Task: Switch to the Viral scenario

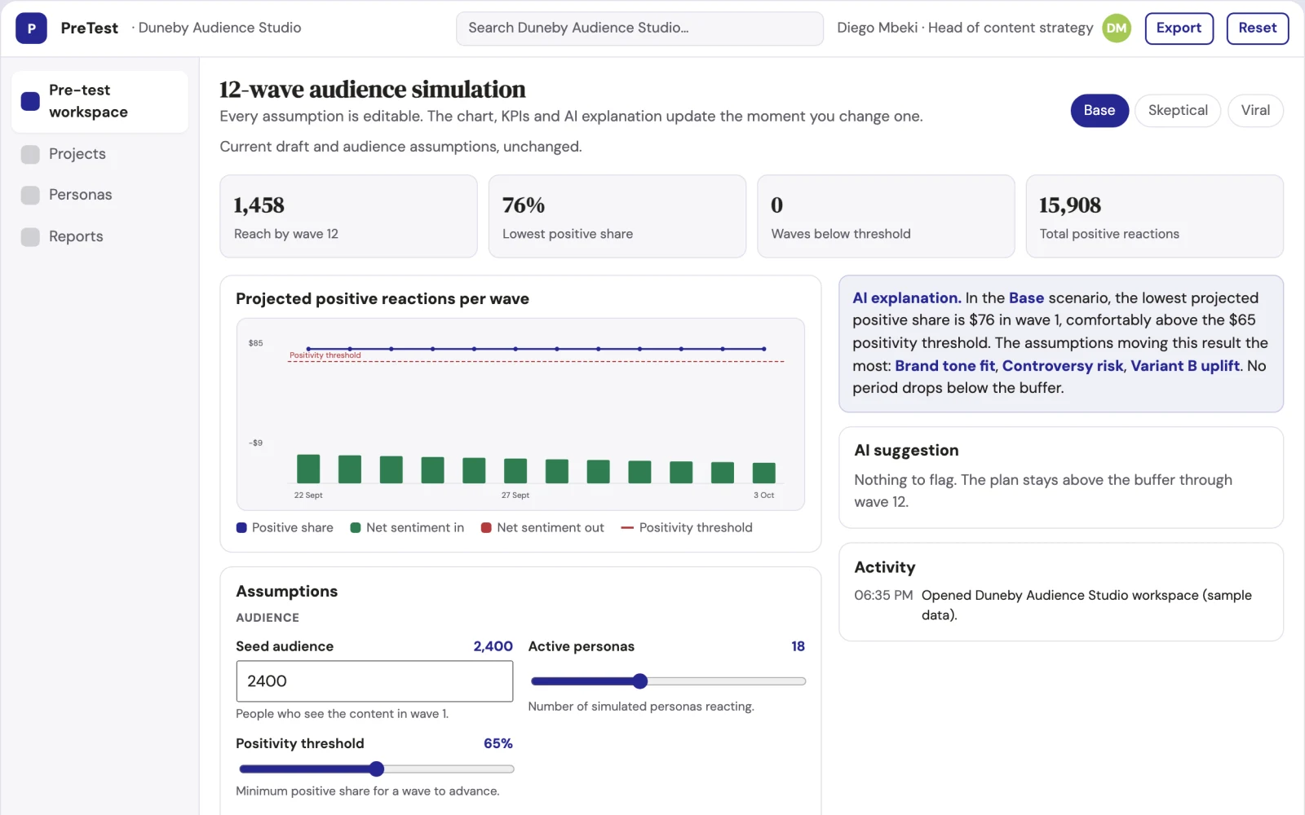Action: click(x=1255, y=110)
